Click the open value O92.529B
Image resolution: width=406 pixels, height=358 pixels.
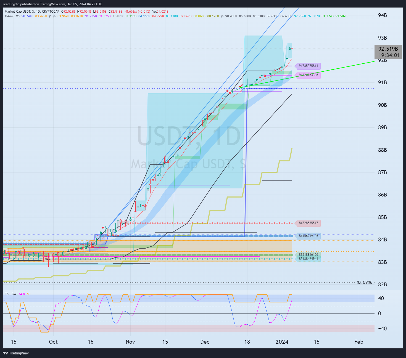(68, 12)
